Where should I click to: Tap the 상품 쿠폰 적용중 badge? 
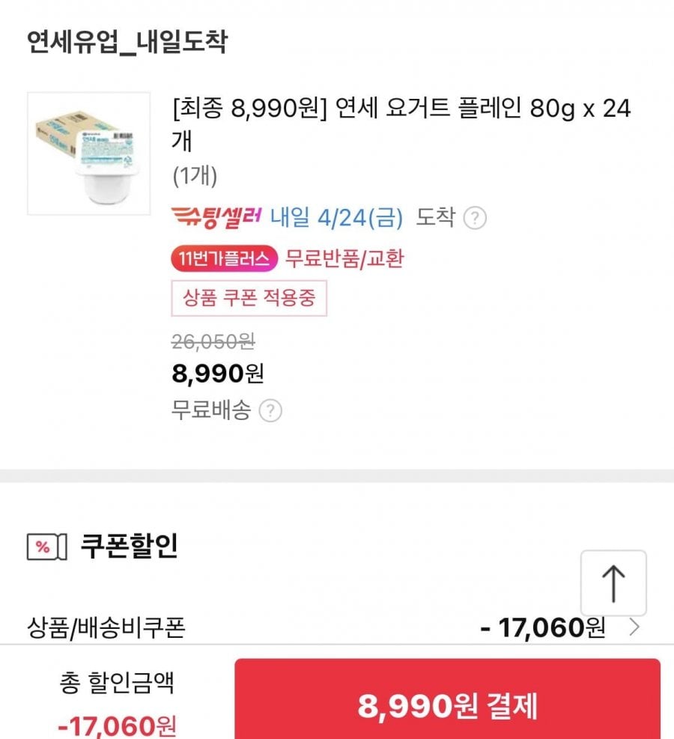coord(249,298)
